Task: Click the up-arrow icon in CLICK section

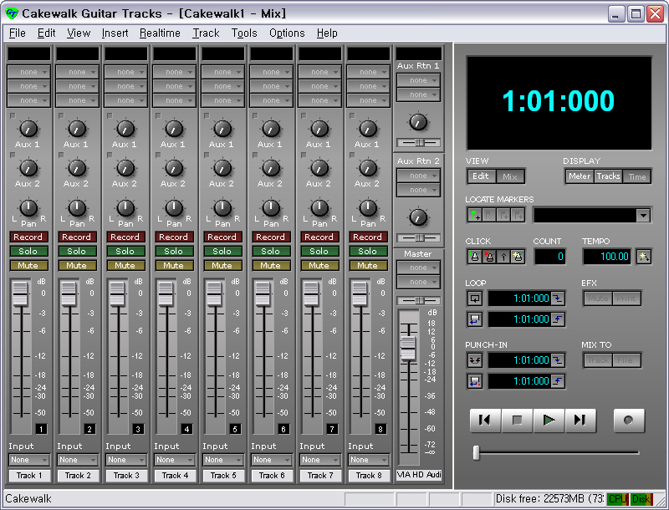Action: [x=503, y=257]
